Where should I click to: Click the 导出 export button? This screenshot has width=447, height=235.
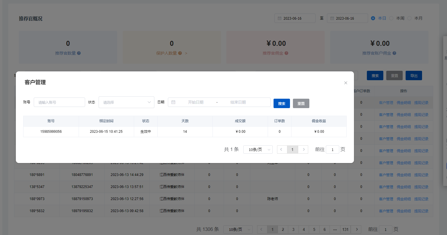[414, 75]
